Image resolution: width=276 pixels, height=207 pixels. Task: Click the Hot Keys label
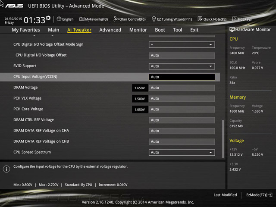tap(245, 19)
